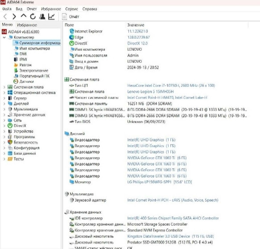Open the Kingston DataTraveler 3.0 USB Device link
Image resolution: width=260 pixels, height=249 pixels.
[x=170, y=236]
